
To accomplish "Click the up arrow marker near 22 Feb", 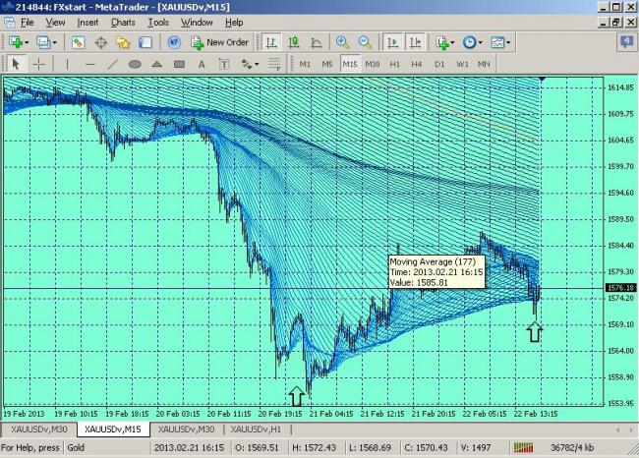I will click(534, 331).
